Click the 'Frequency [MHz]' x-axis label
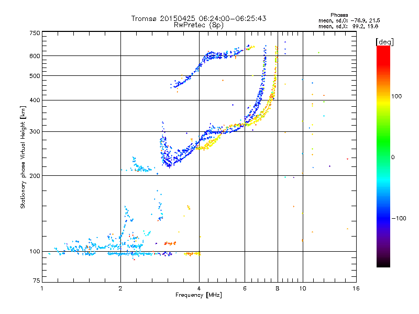This screenshot has height=314, width=419. pyautogui.click(x=199, y=295)
